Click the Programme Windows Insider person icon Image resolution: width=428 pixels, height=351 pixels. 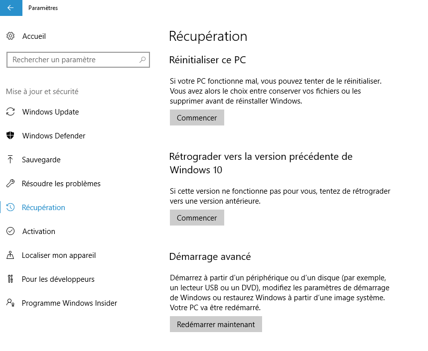(10, 303)
